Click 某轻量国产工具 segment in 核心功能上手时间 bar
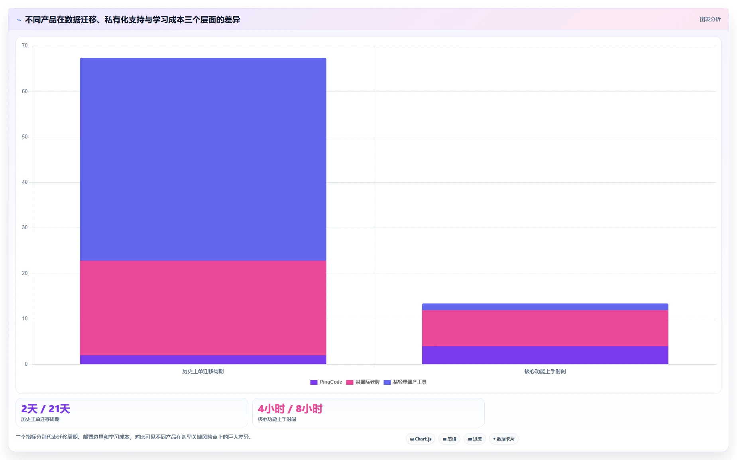Viewport: 737px width, 460px height. click(x=545, y=307)
